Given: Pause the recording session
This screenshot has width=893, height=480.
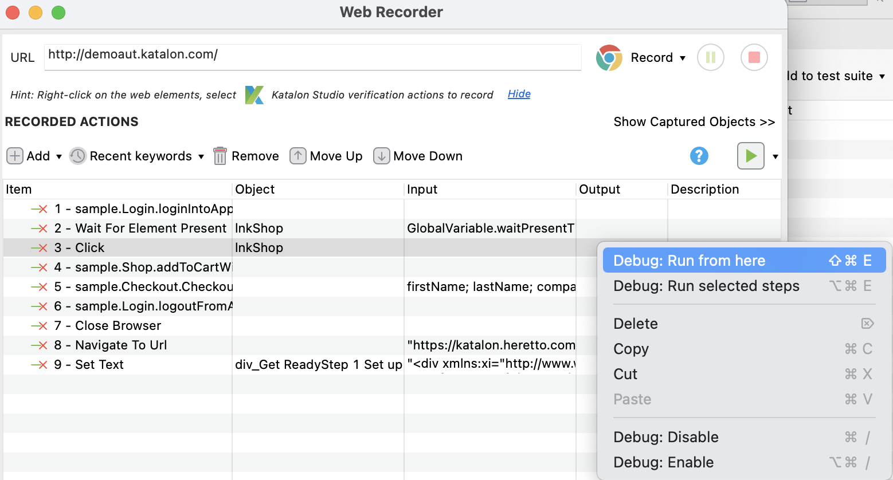Looking at the screenshot, I should click(710, 58).
